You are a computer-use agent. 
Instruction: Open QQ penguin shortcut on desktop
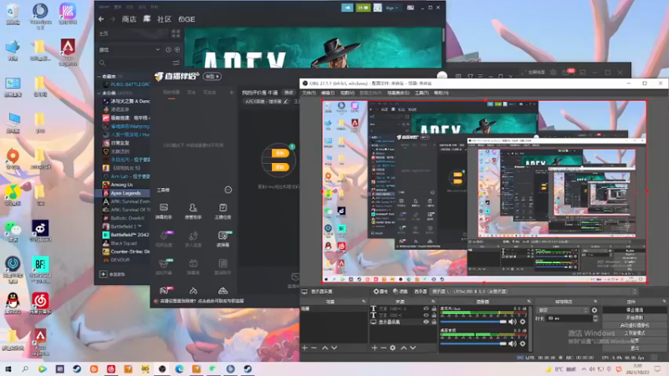[x=13, y=302]
